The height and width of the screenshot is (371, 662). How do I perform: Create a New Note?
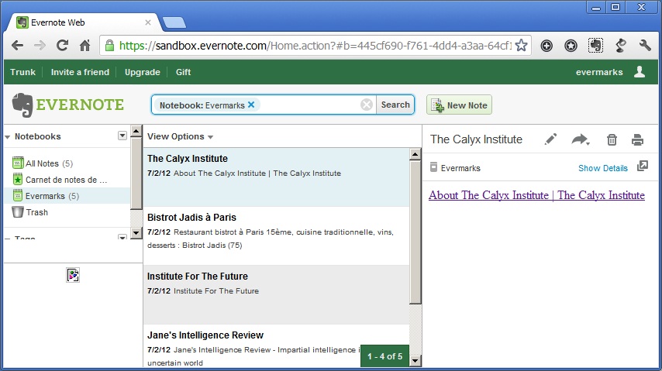[459, 105]
